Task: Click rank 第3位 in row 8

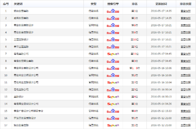Action: [135, 61]
